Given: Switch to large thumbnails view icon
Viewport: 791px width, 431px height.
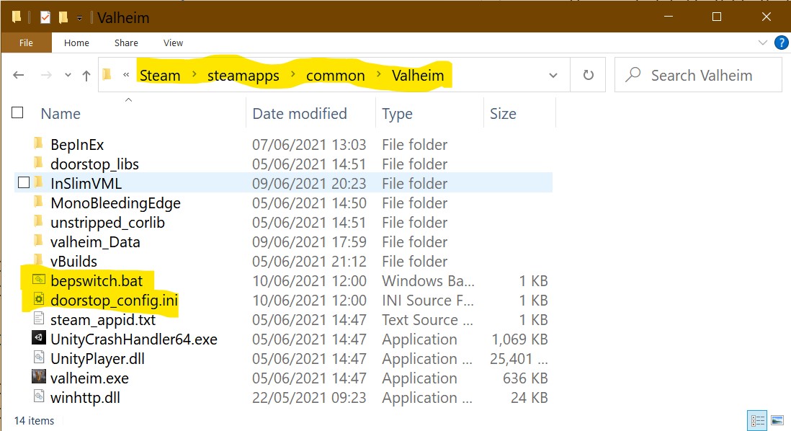Looking at the screenshot, I should point(777,420).
